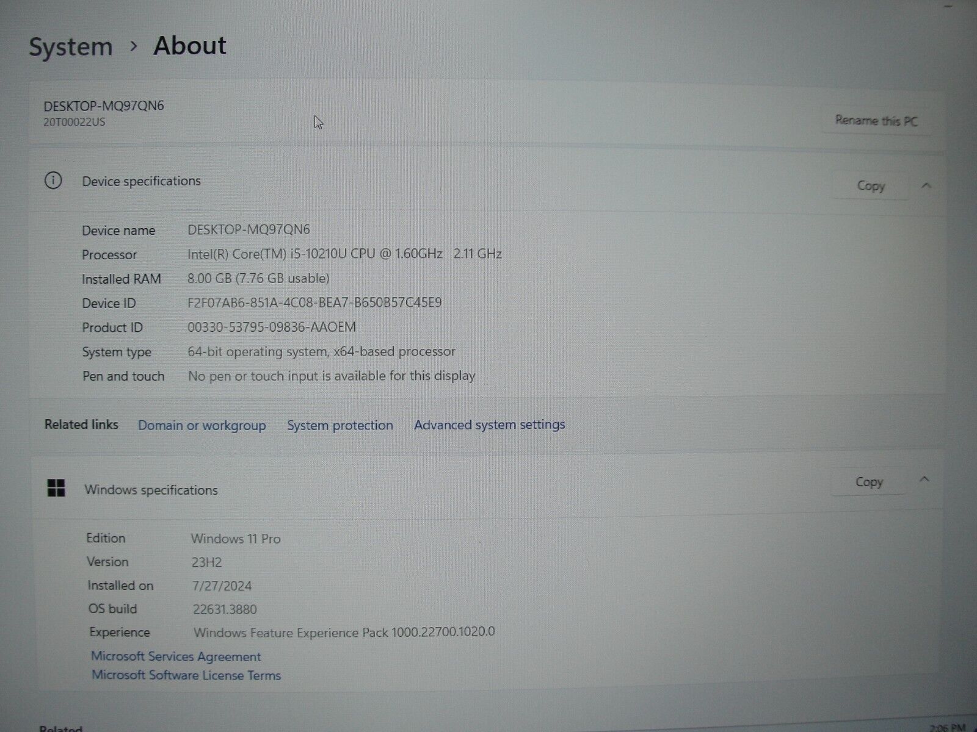Click the Windows logo icon beside Windows specifications
The height and width of the screenshot is (732, 977).
tap(56, 488)
